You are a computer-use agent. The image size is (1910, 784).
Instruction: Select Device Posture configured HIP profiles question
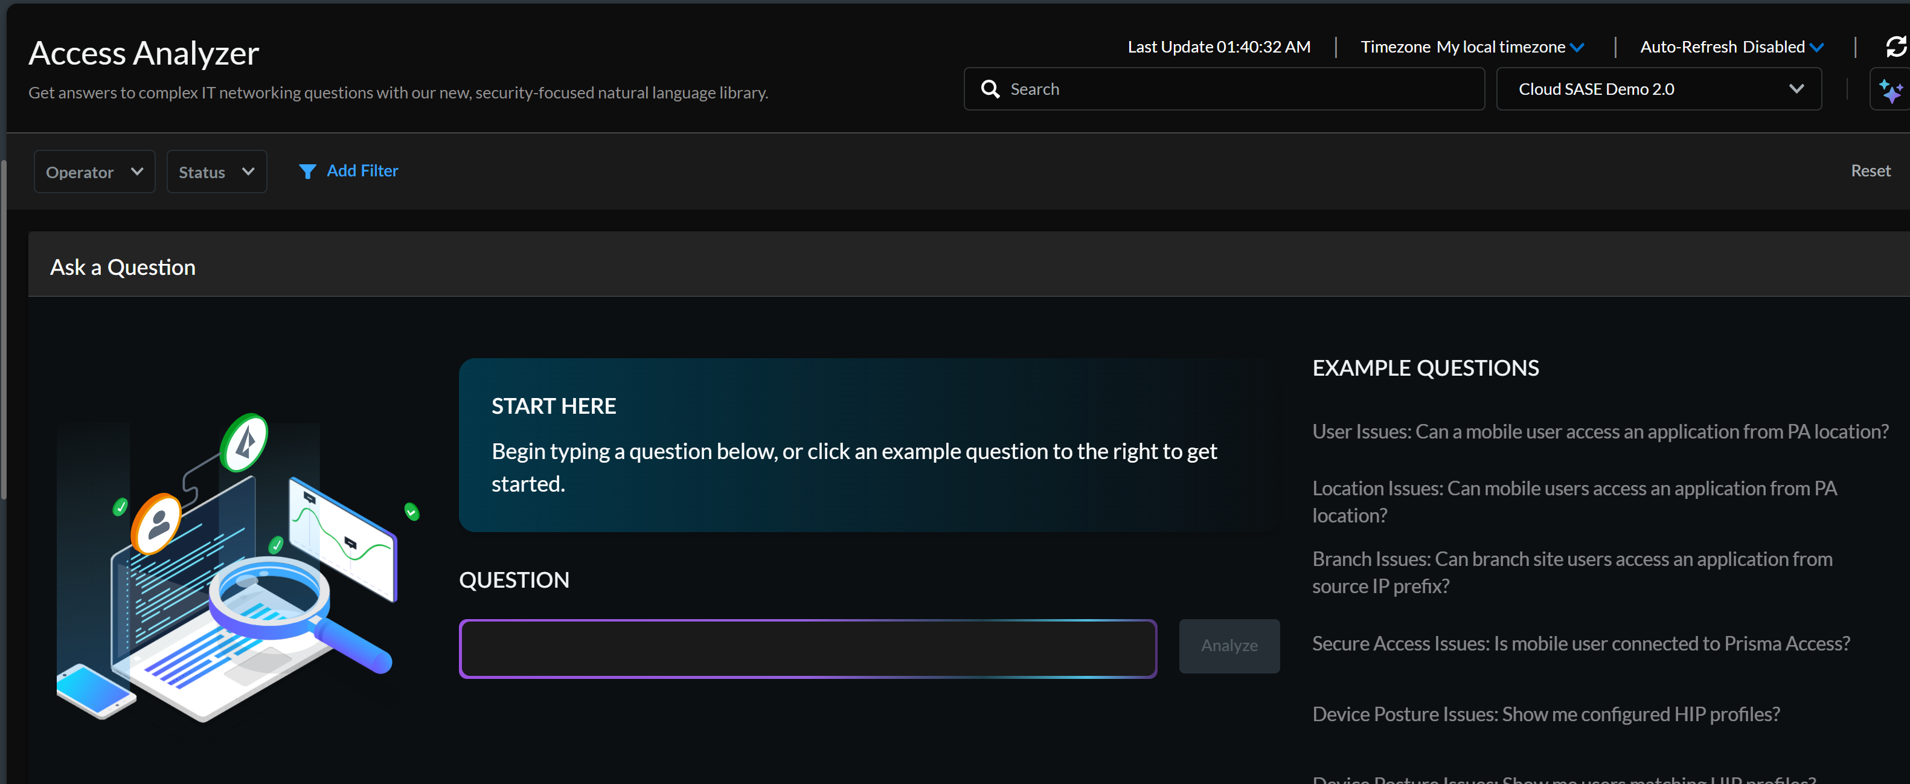[1545, 713]
